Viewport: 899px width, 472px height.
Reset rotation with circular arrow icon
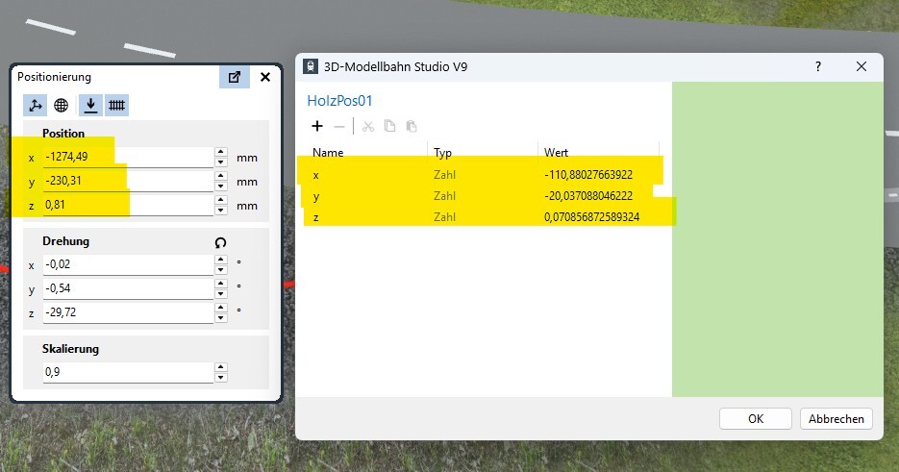pyautogui.click(x=220, y=242)
